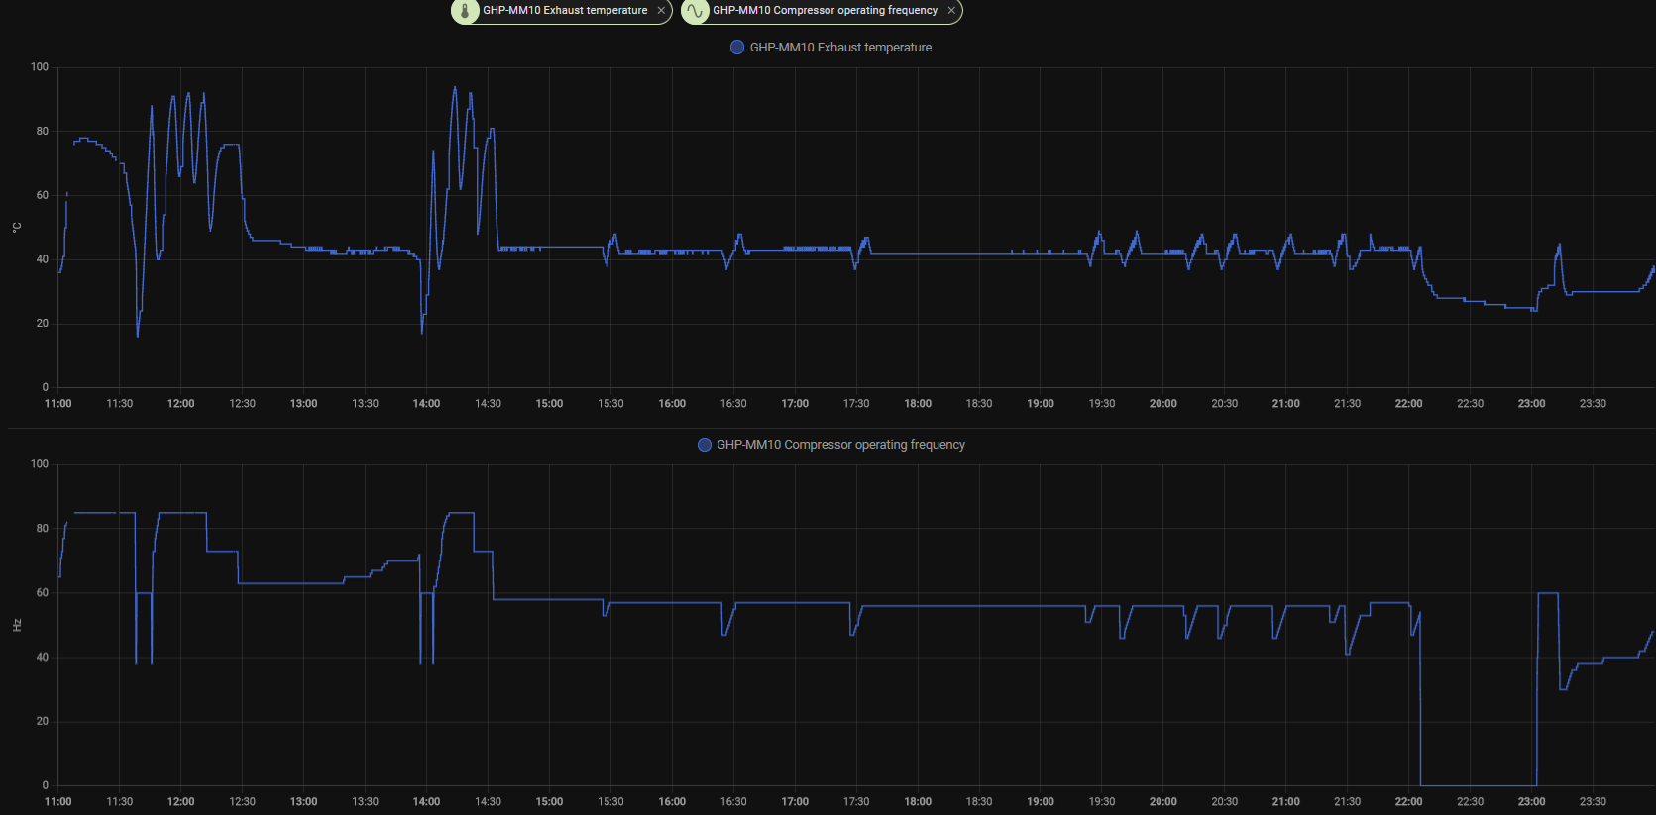
Task: Click the thermometer icon on Exhaust temperature chip
Action: click(465, 11)
